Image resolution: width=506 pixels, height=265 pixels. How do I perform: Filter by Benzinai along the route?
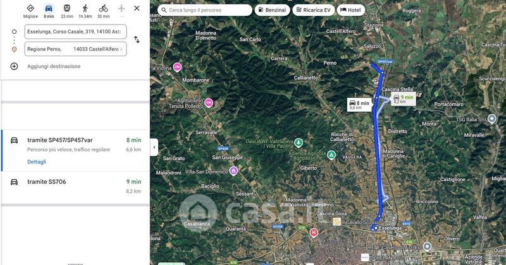tap(273, 10)
